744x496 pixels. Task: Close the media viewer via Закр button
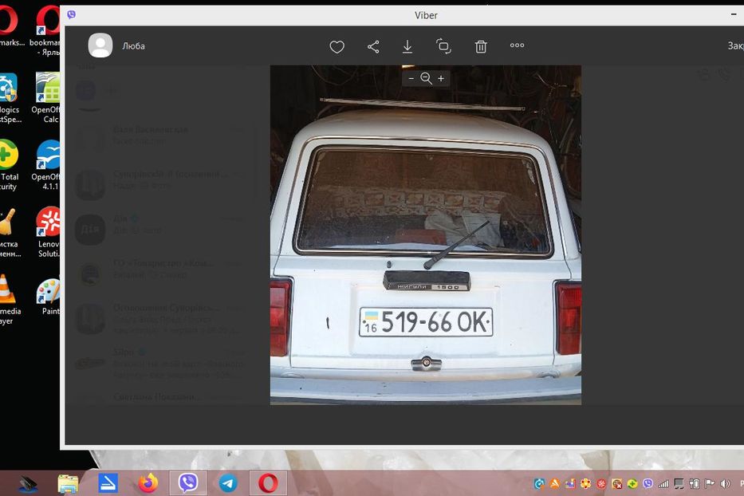[735, 45]
